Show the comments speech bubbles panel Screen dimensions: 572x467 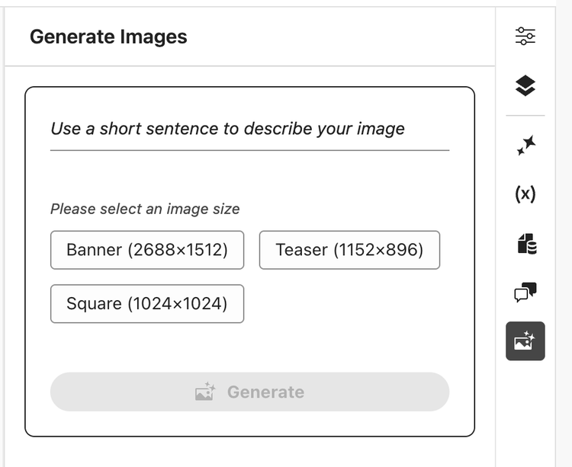pos(525,292)
